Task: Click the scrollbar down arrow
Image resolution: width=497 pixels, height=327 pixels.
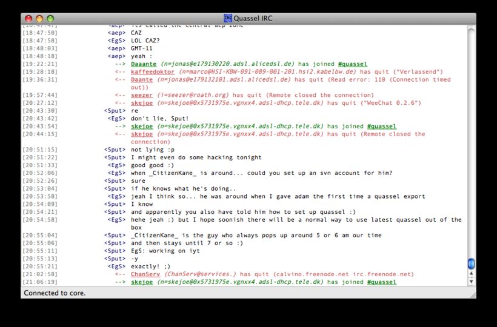Action: pyautogui.click(x=471, y=282)
